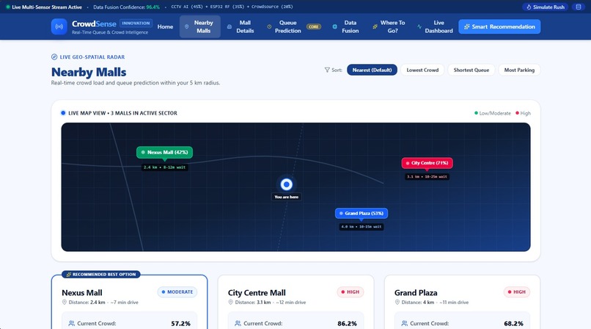591x329 pixels.
Task: Click the MODERATE badge on Nexus Mall card
Action: click(x=177, y=292)
